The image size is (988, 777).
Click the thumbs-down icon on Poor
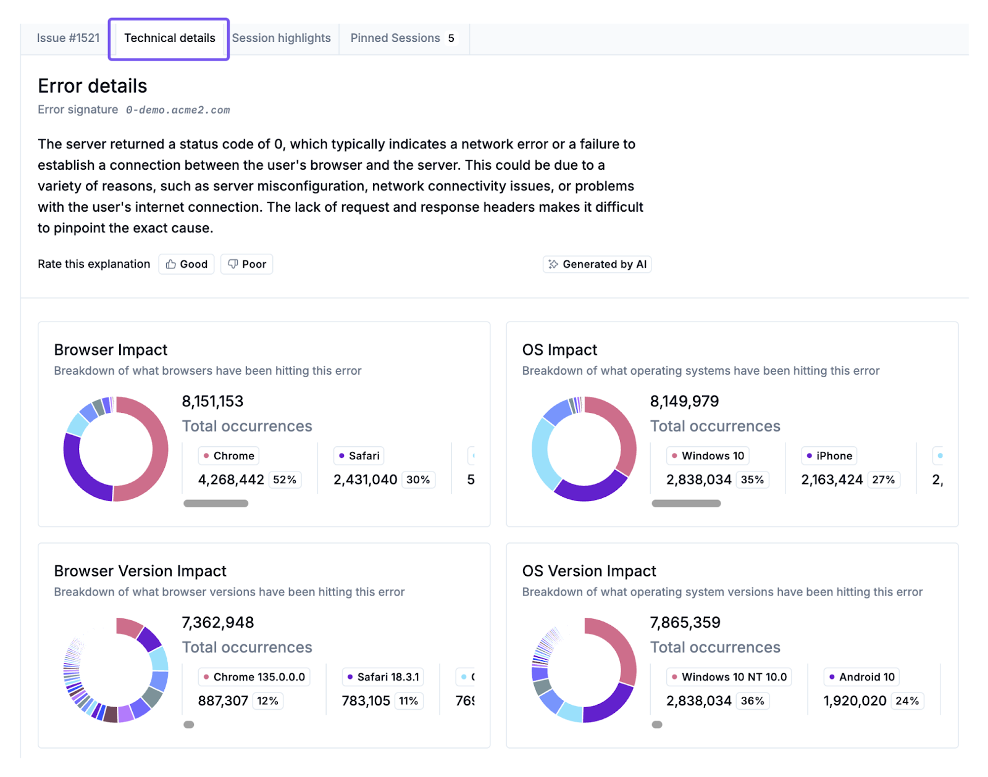(233, 264)
